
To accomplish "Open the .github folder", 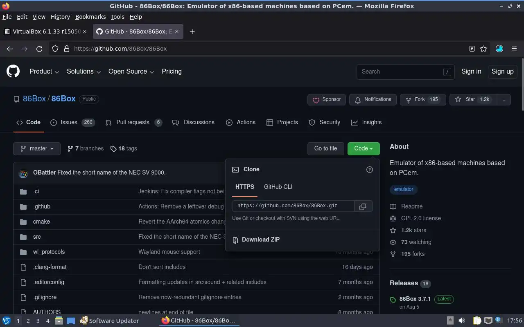I will [x=42, y=206].
